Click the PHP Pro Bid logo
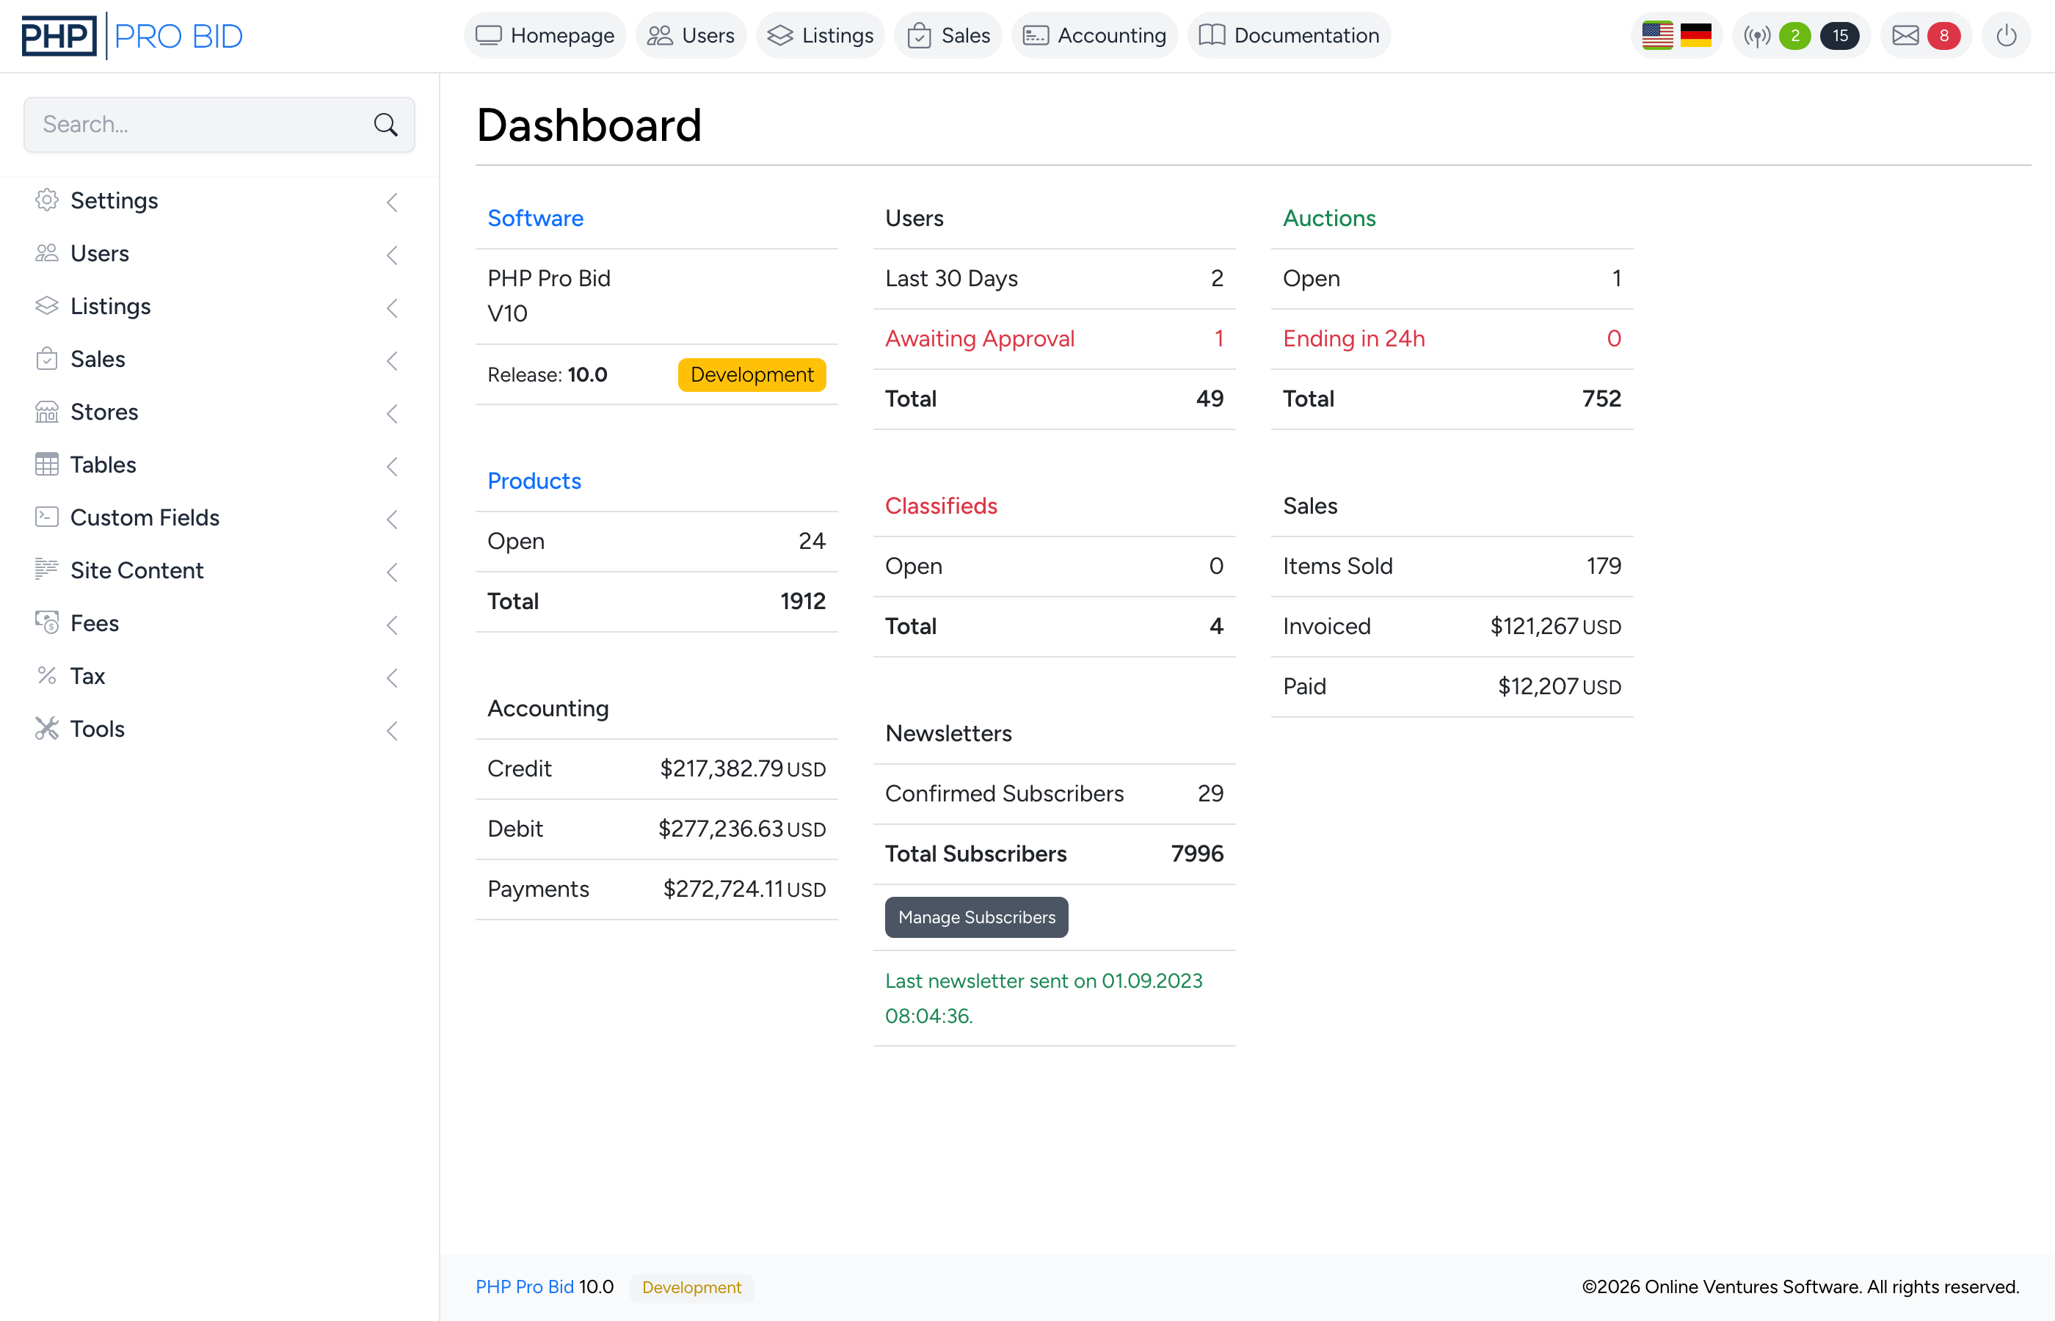 pyautogui.click(x=132, y=36)
